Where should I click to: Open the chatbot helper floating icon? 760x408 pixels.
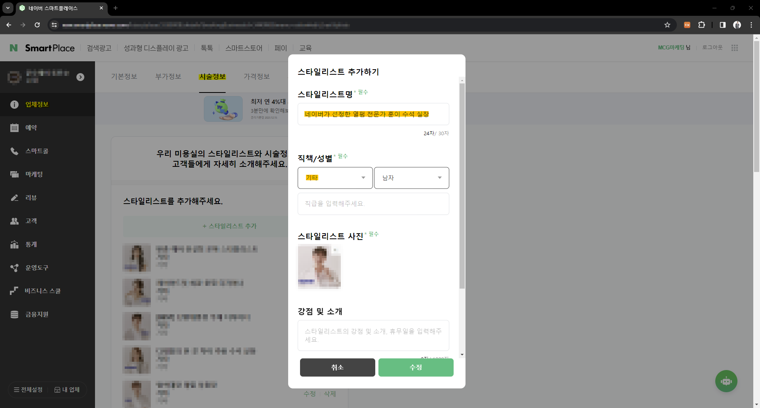(x=726, y=381)
